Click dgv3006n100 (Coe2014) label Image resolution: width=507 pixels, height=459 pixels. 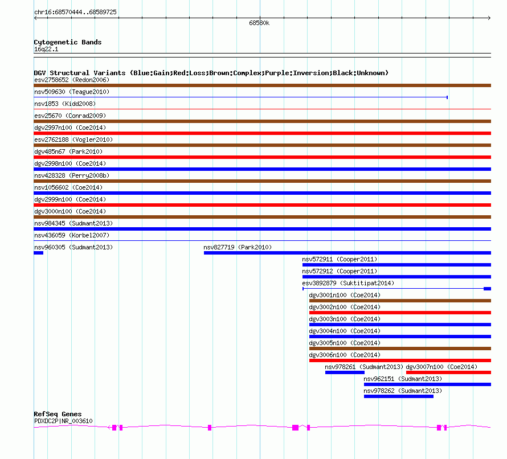tap(345, 355)
